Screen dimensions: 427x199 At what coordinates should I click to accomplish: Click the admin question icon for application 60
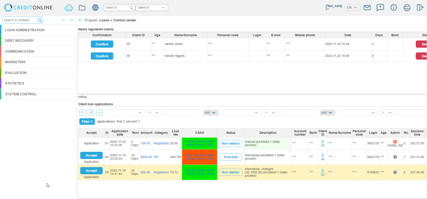(395, 157)
